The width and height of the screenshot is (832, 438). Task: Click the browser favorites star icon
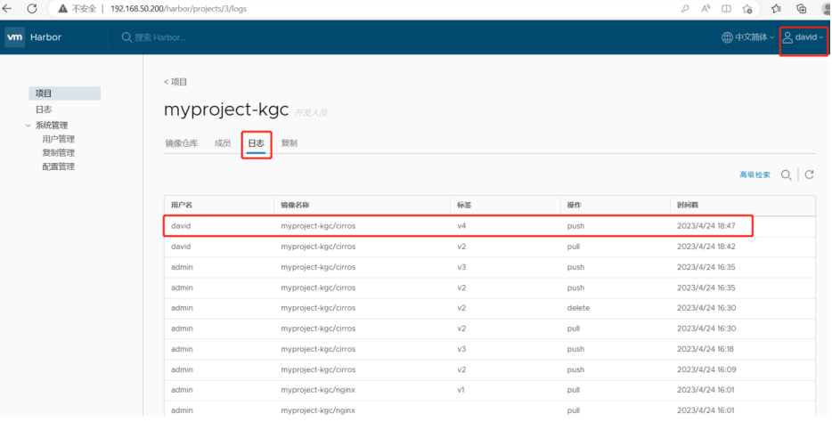[x=775, y=8]
